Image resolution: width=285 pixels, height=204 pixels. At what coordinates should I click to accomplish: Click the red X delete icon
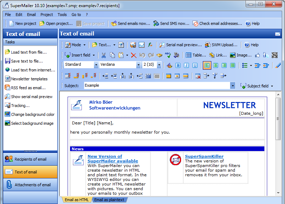pyautogui.click(x=134, y=55)
